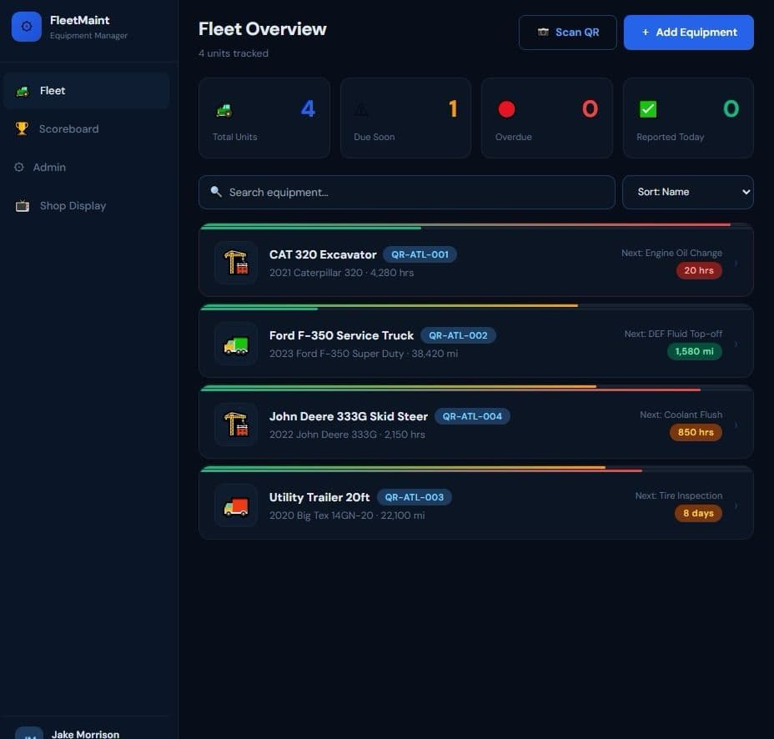Expand the CAT 320 Excavator row chevron
Image resolution: width=774 pixels, height=739 pixels.
(x=736, y=262)
